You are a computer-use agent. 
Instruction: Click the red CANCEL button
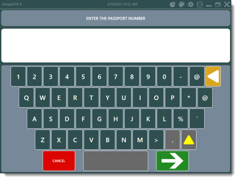click(x=59, y=161)
